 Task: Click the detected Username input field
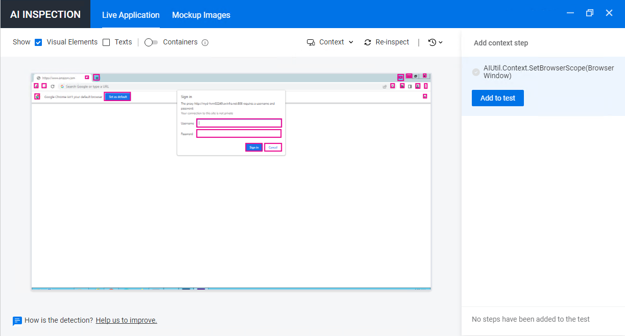click(x=239, y=123)
